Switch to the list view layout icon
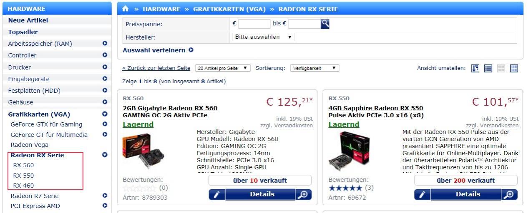The height and width of the screenshot is (213, 531). point(488,69)
